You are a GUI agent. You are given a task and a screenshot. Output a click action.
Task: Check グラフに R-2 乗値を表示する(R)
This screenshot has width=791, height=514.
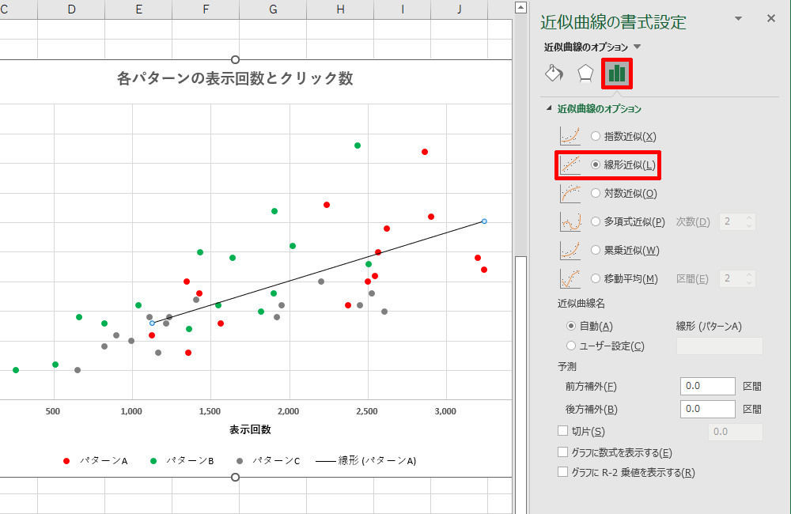[563, 472]
